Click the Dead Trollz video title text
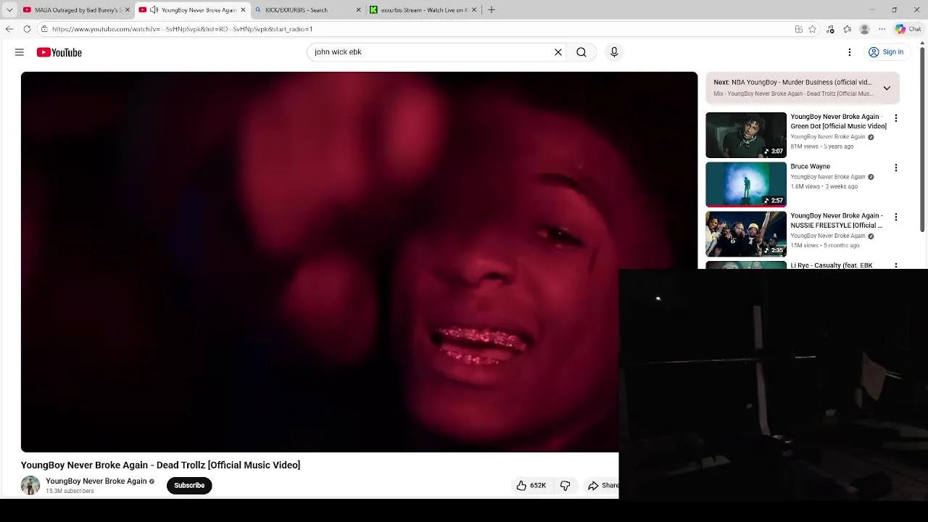 point(160,465)
